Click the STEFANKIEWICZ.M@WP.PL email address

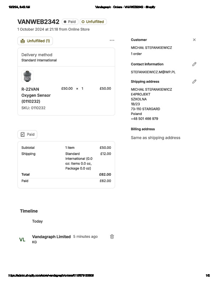tap(153, 72)
